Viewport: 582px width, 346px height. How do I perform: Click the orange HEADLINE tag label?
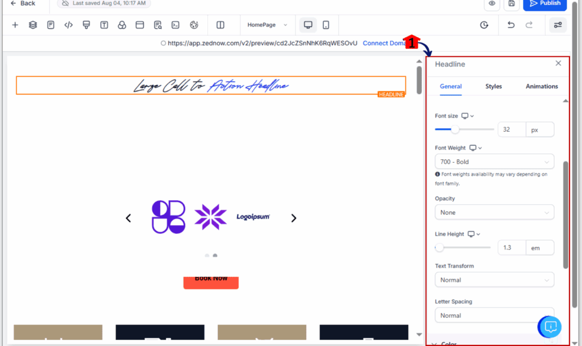[x=391, y=95]
